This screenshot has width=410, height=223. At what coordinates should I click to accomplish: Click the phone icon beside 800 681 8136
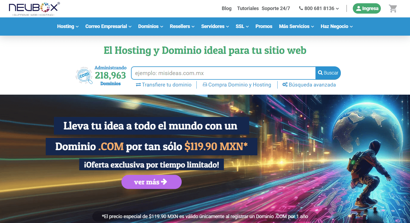pos(301,8)
